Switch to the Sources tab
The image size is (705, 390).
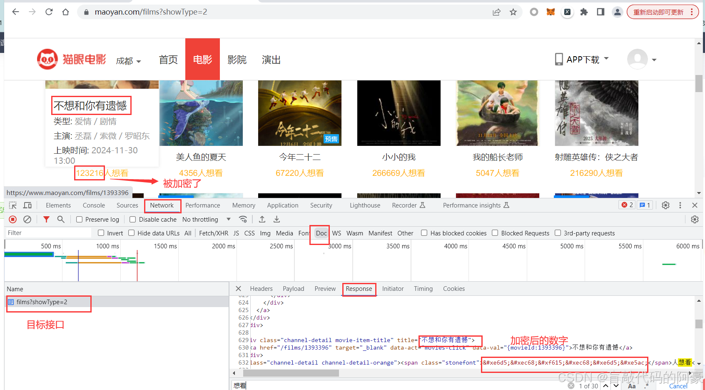click(127, 205)
